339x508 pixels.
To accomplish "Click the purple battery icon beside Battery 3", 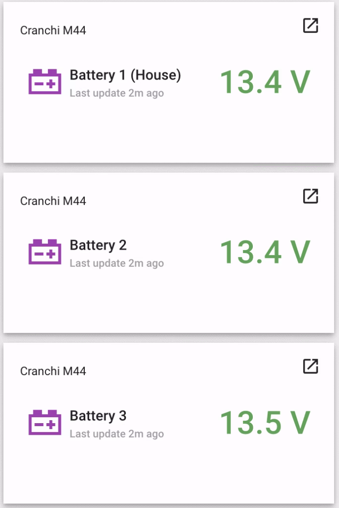I will [45, 422].
